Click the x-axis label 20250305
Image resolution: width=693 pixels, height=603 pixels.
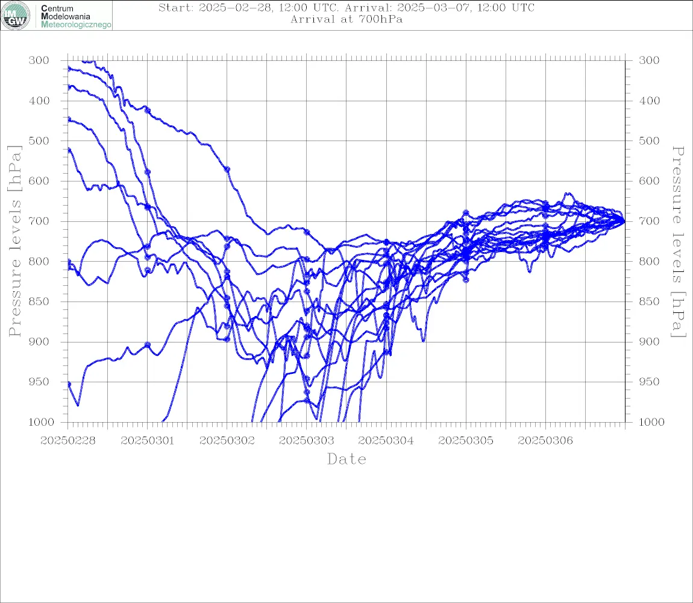[x=466, y=441]
